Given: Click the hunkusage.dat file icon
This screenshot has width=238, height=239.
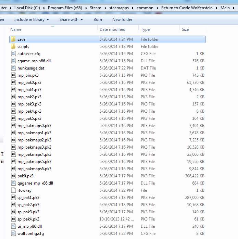Looking at the screenshot, I should click(13, 68).
